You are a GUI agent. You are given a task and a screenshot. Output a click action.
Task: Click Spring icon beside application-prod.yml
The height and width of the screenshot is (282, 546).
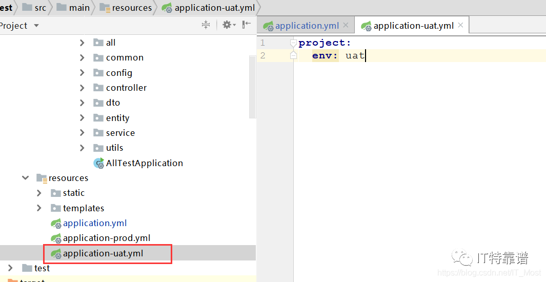56,238
